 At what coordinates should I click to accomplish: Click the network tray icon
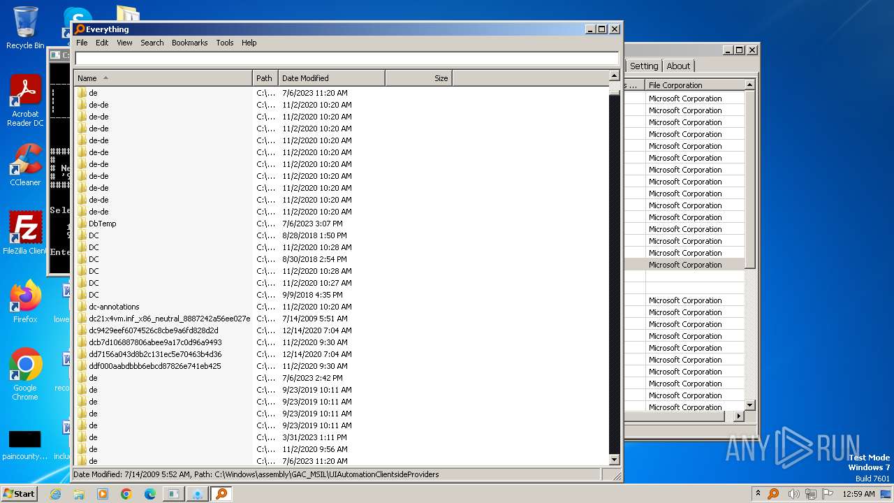(x=812, y=494)
